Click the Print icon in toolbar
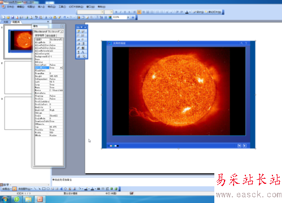Screen dimensions: 282x203 [27, 17]
